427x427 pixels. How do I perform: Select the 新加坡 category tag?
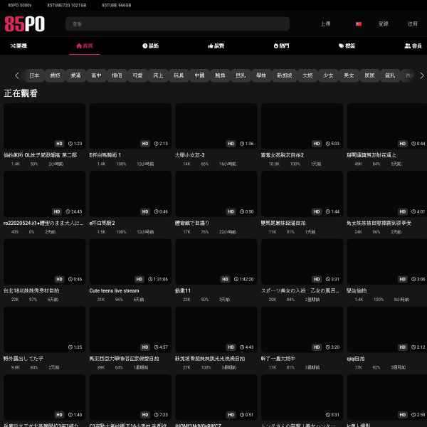284,75
